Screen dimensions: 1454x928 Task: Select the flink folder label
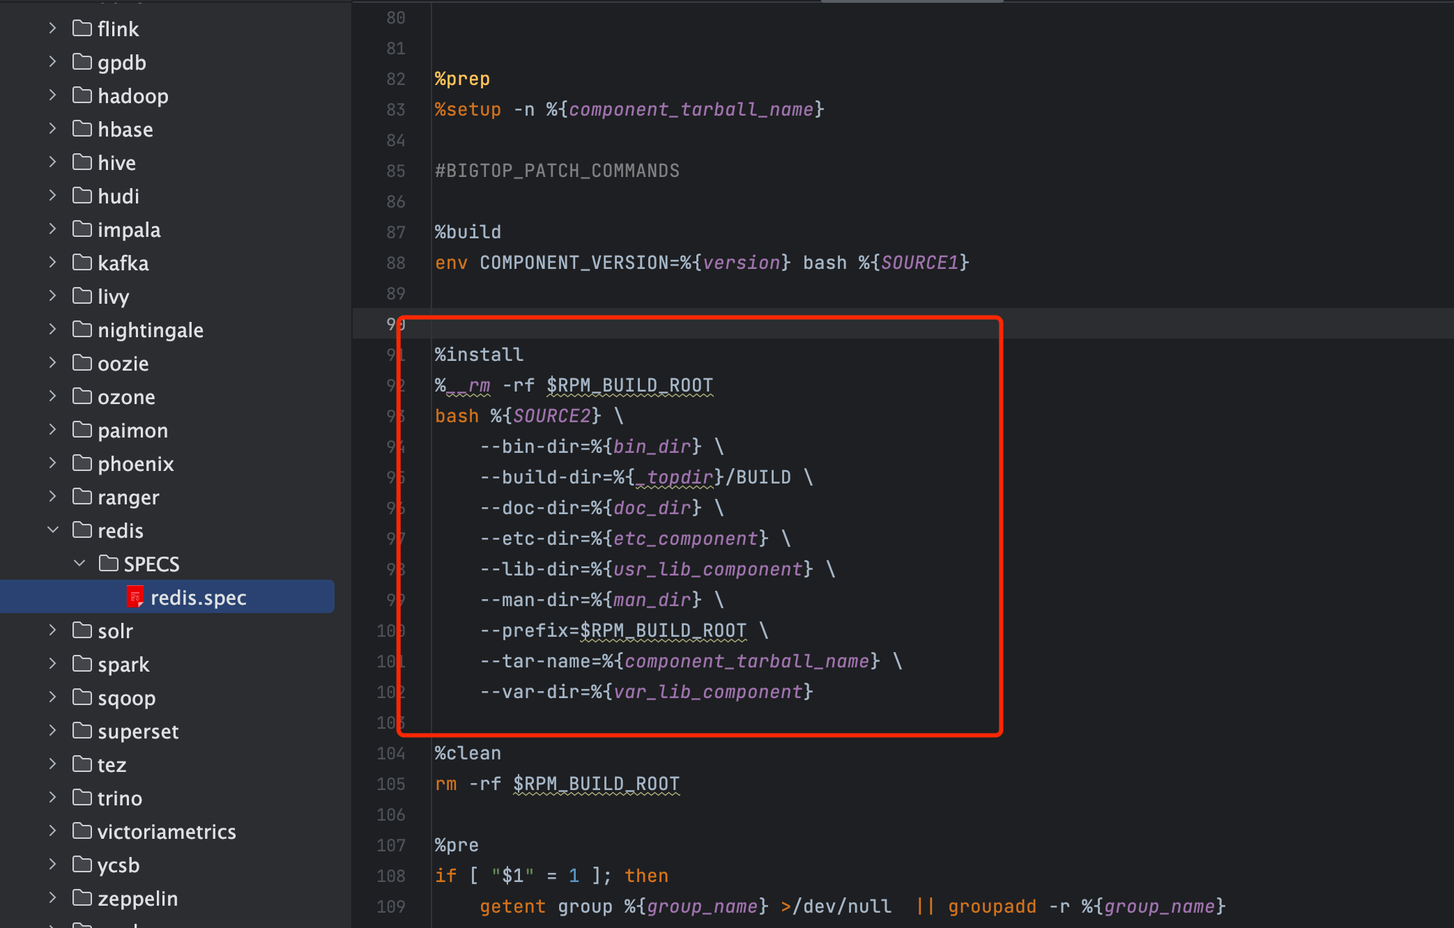[x=118, y=29]
